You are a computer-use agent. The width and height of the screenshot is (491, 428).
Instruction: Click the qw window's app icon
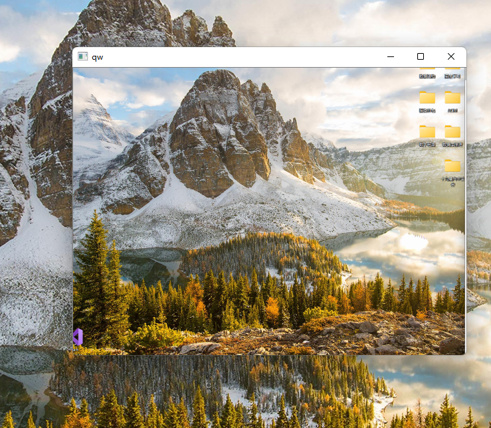tap(82, 56)
